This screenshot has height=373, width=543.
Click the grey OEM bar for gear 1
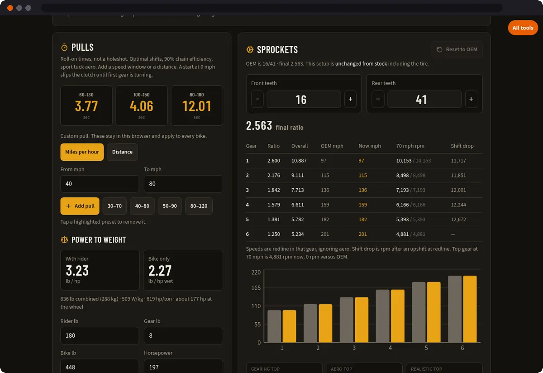(275, 326)
